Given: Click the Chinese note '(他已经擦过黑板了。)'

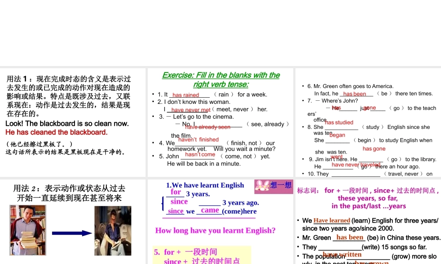Looking at the screenshot, I should click(39, 144).
